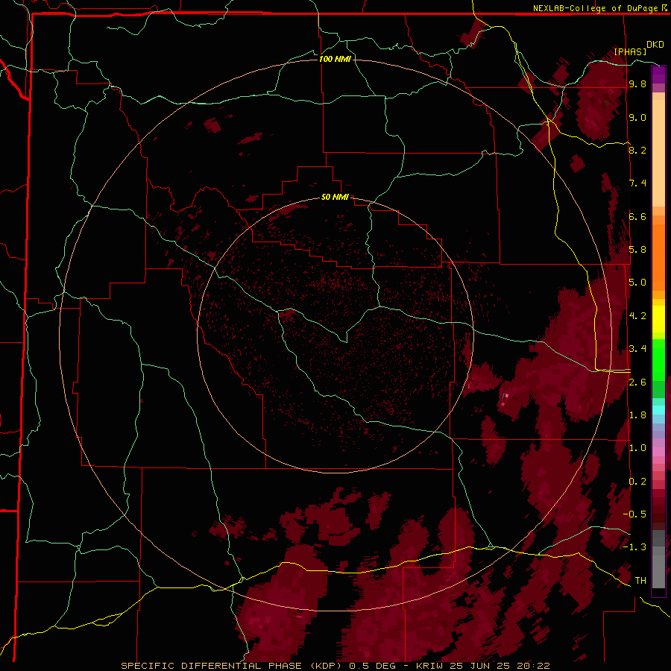The image size is (671, 671).
Task: Click the "6.6" value on the color scale
Action: point(637,216)
